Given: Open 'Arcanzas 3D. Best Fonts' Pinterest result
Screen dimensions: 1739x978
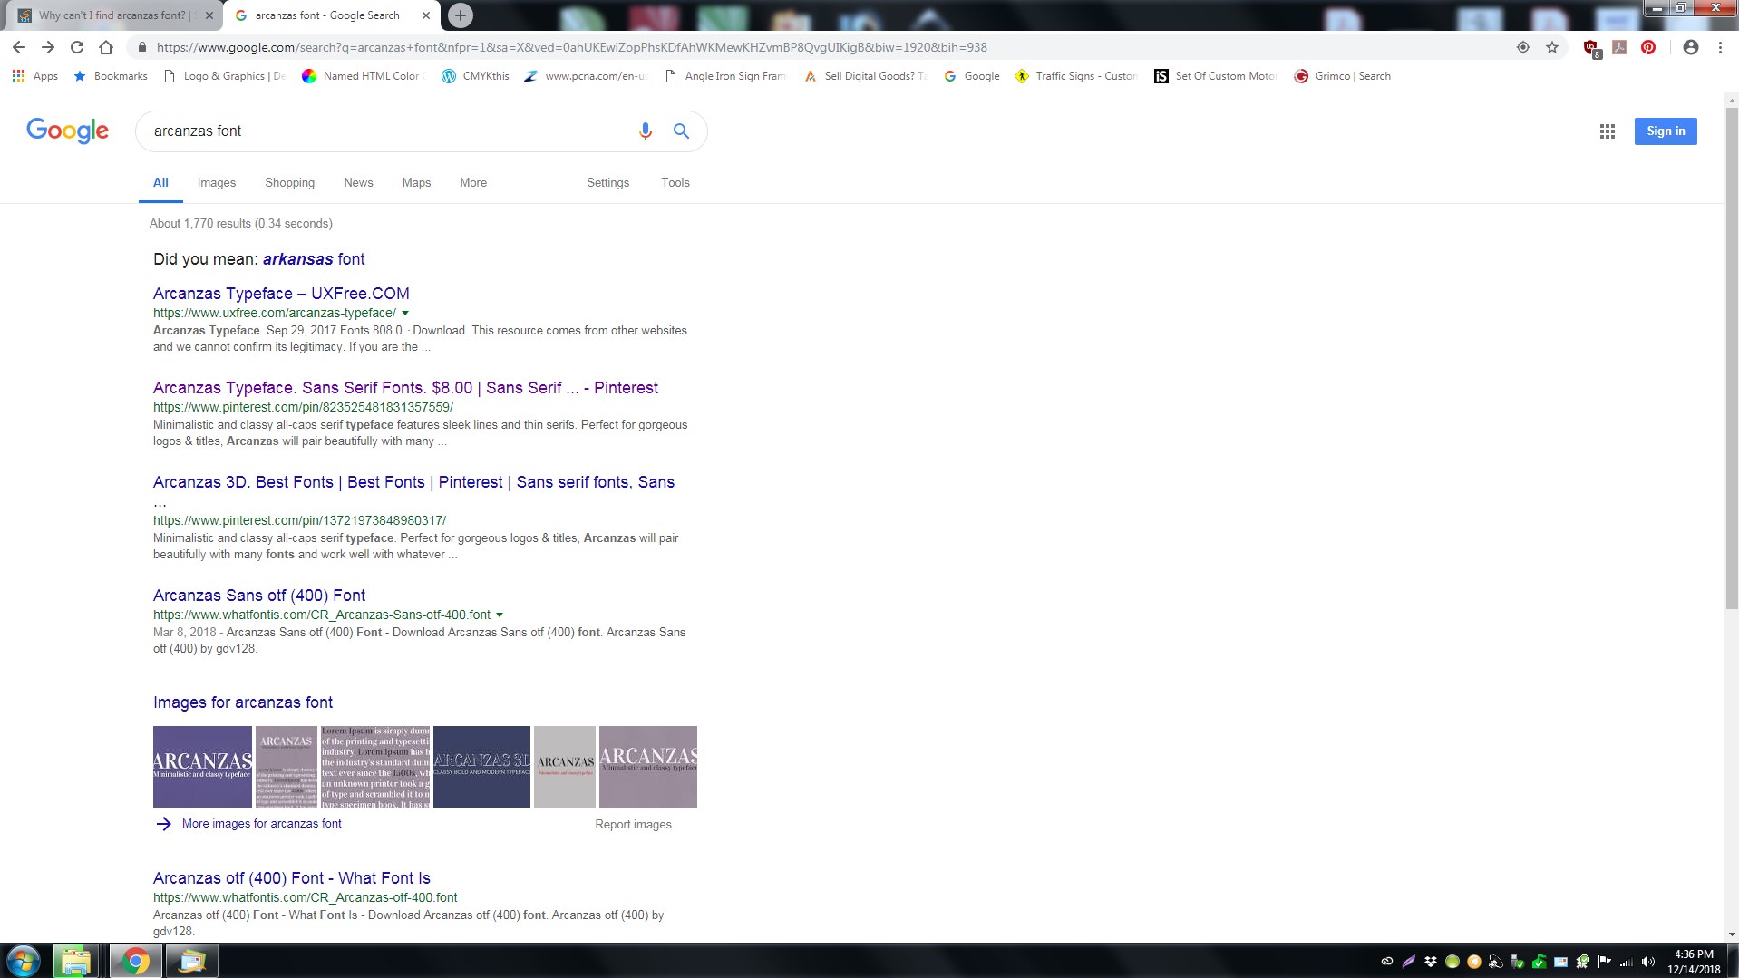Looking at the screenshot, I should coord(413,482).
